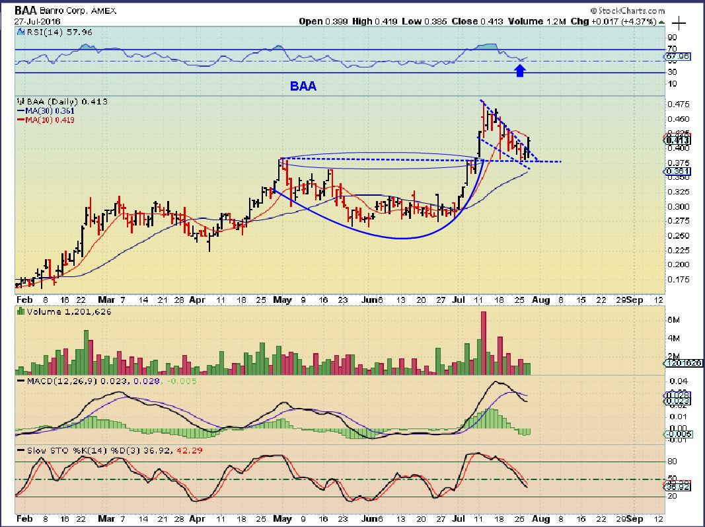705x527 pixels.
Task: Click the volume bars icon beside Volume label
Action: coord(20,311)
